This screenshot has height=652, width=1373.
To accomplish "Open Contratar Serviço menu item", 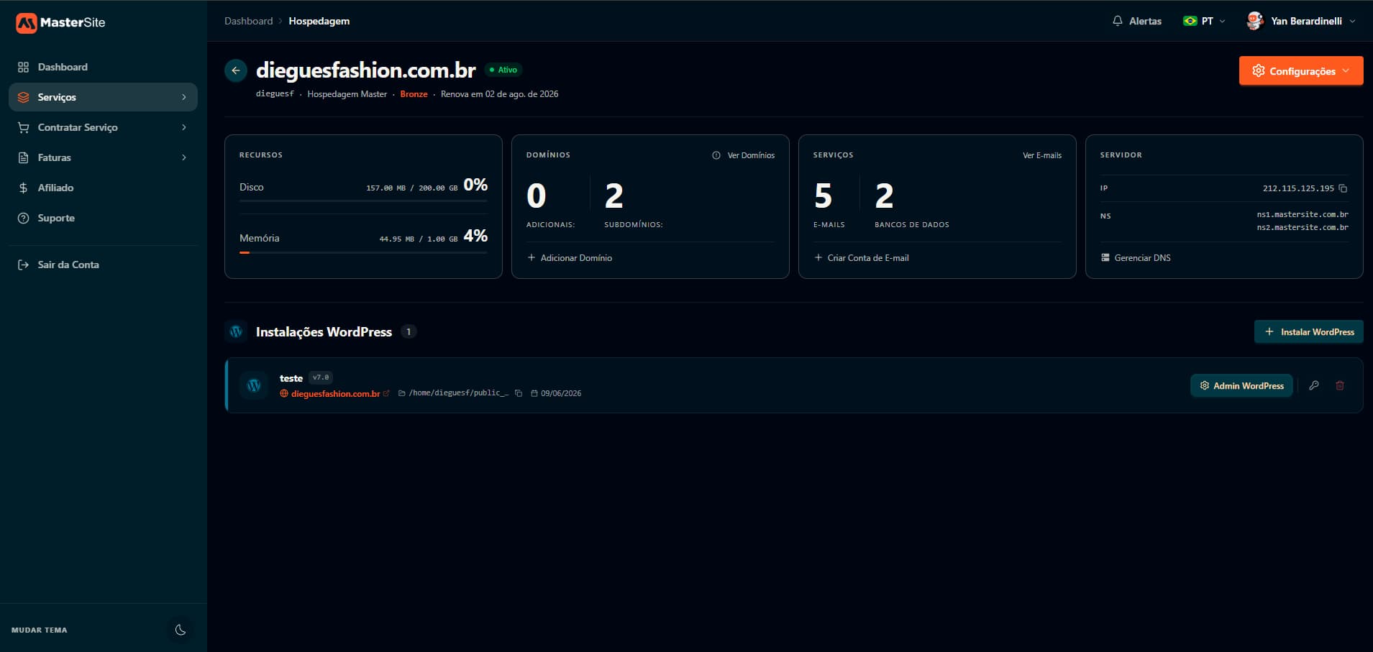I will click(x=103, y=127).
